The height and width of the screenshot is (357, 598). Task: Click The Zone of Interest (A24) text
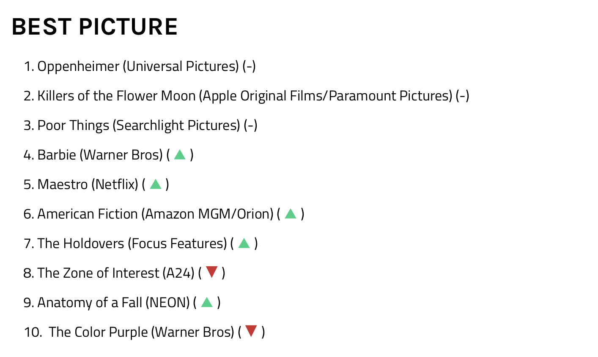115,273
